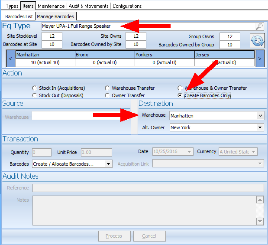Click the Process button

click(x=113, y=236)
